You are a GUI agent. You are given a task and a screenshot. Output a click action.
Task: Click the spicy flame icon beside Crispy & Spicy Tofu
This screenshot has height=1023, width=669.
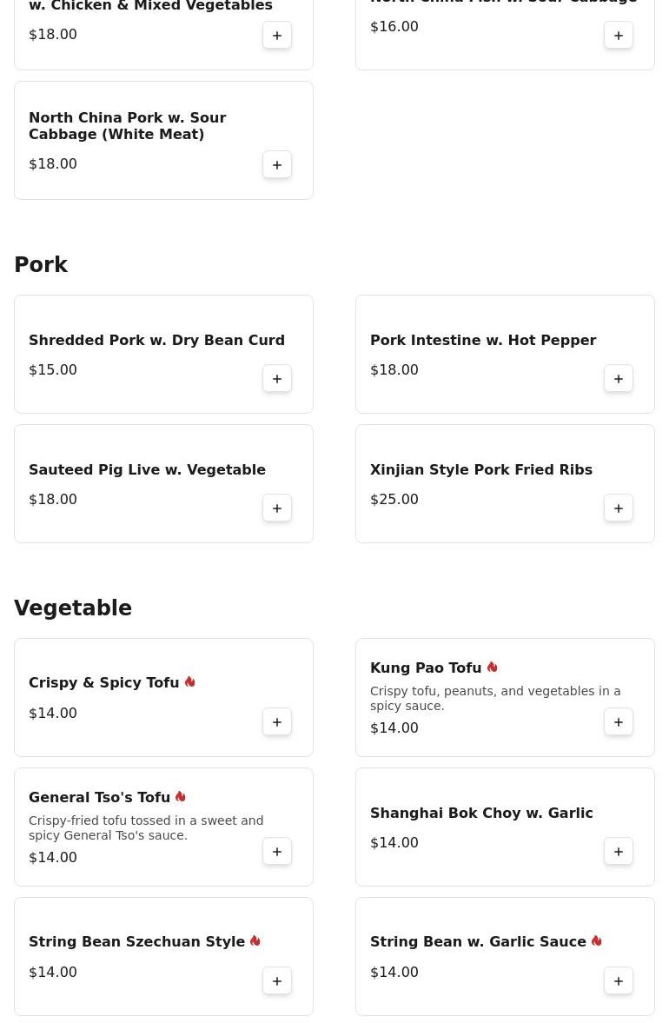click(x=189, y=682)
